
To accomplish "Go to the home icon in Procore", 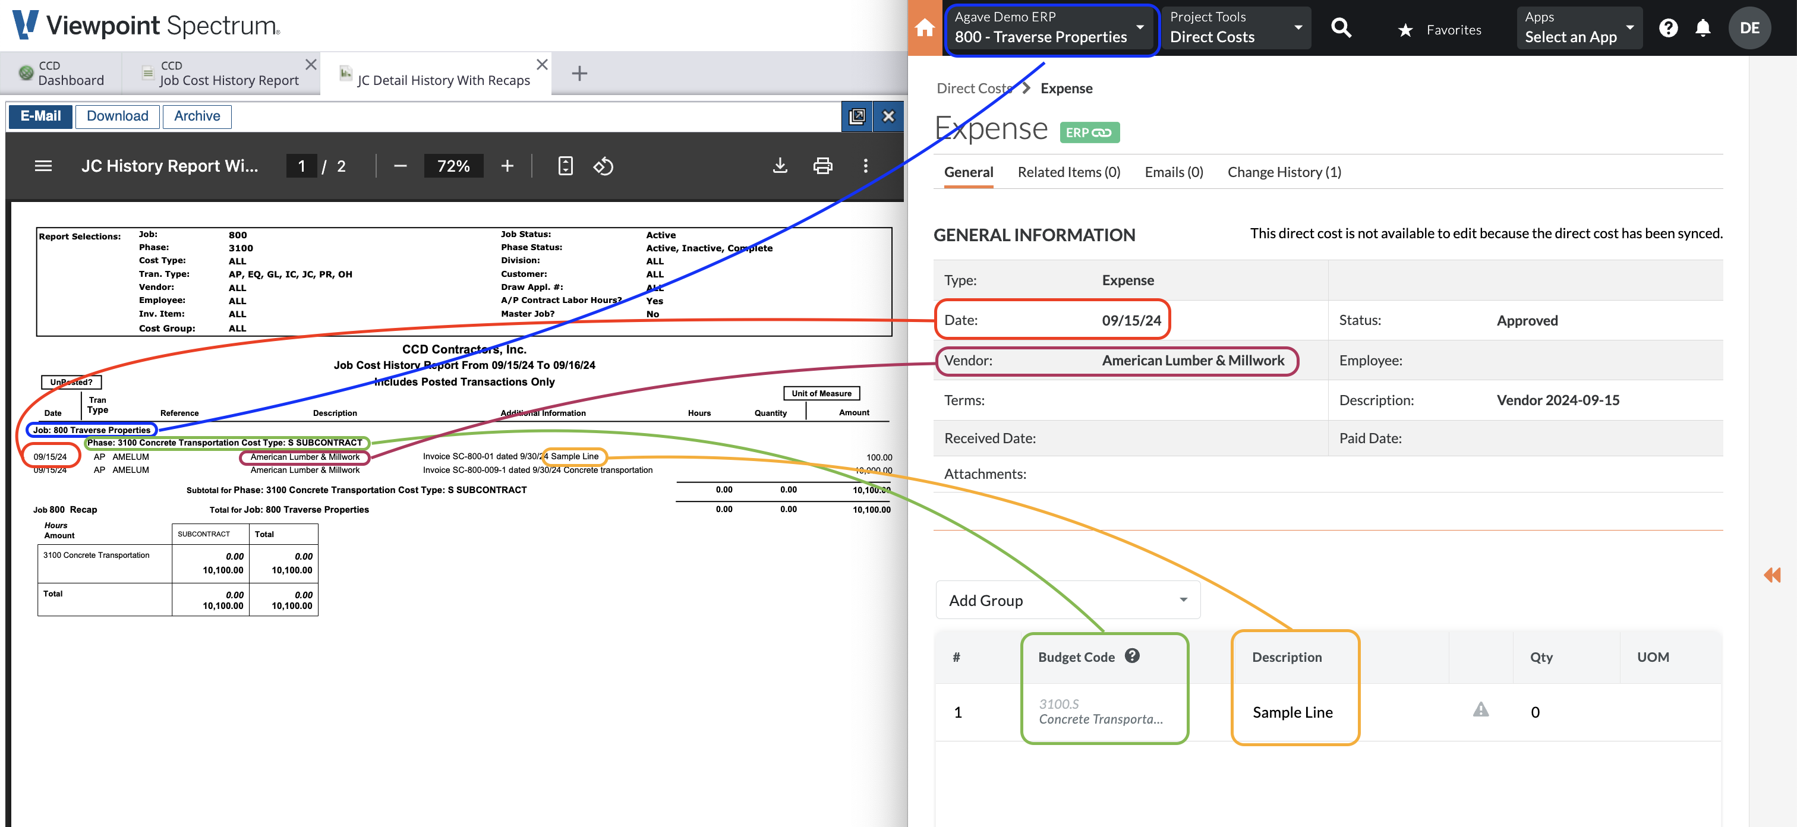I will (x=924, y=28).
